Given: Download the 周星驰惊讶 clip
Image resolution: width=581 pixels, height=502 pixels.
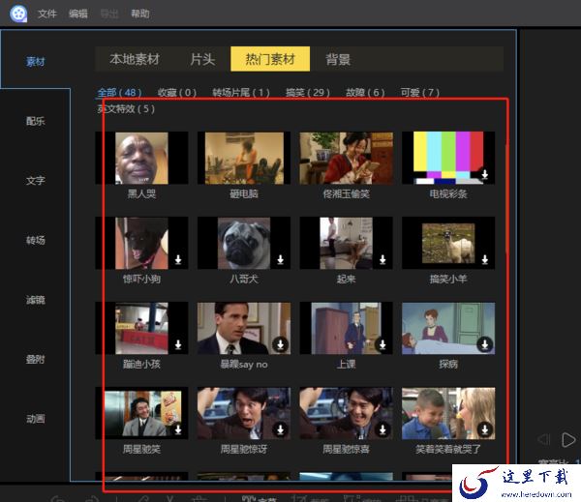Looking at the screenshot, I should (281, 429).
